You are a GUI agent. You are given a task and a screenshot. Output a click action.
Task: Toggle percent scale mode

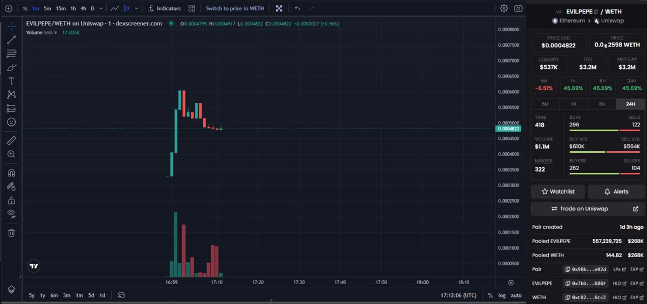[x=490, y=295]
